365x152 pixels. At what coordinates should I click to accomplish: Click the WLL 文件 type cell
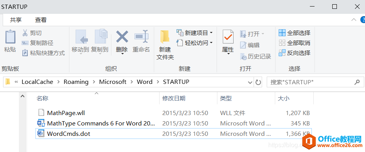tap(232, 113)
